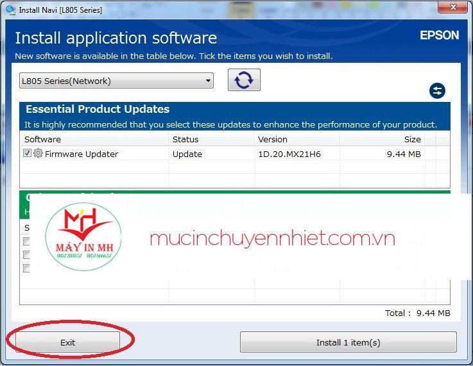Close the Install Navi window

click(x=456, y=8)
